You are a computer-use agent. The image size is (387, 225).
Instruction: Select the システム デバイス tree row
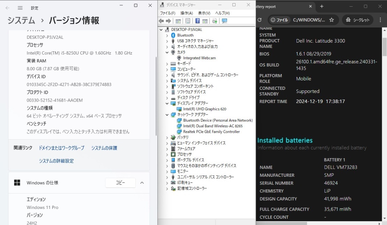189,80
